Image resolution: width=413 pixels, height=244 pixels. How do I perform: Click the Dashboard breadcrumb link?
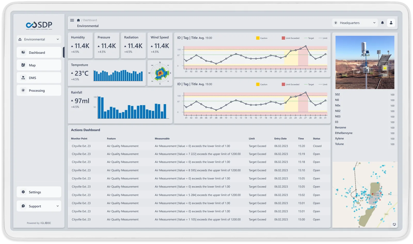pos(90,20)
